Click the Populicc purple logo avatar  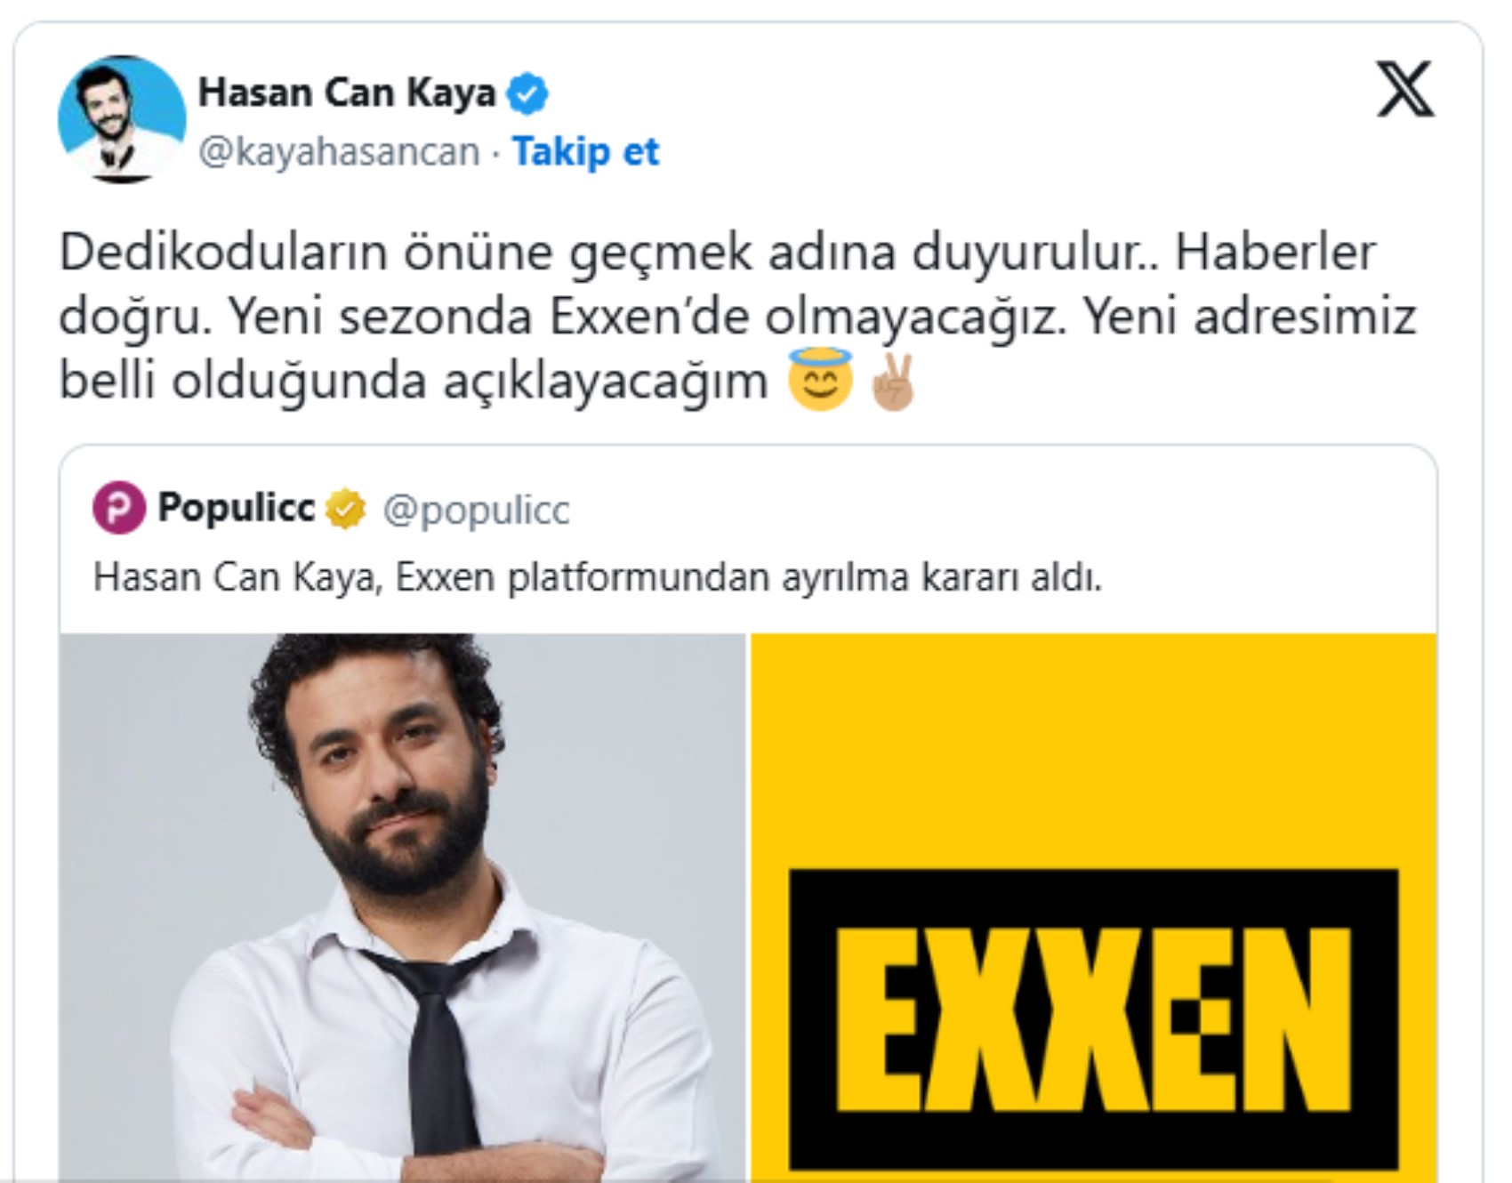tap(119, 508)
